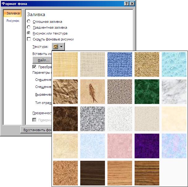Viewport: 188px width, 187px height.
Task: Switch to the Рисунок tab
Action: (13, 21)
